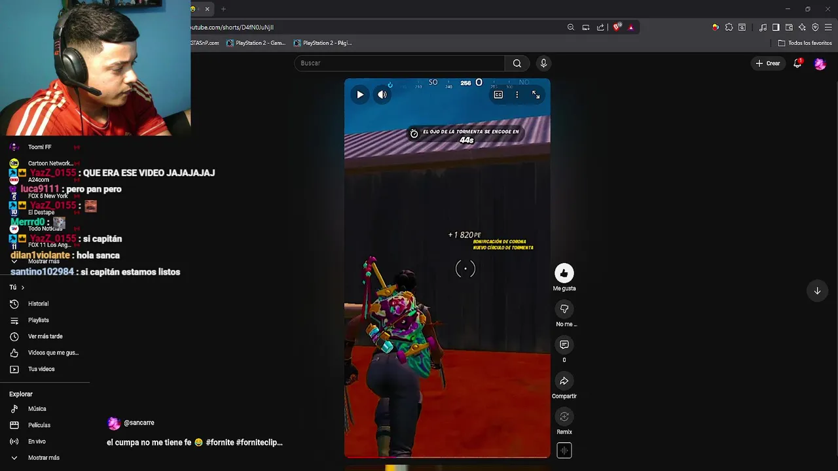Open the extensions puzzle-piece menu
The image size is (838, 471).
click(729, 27)
